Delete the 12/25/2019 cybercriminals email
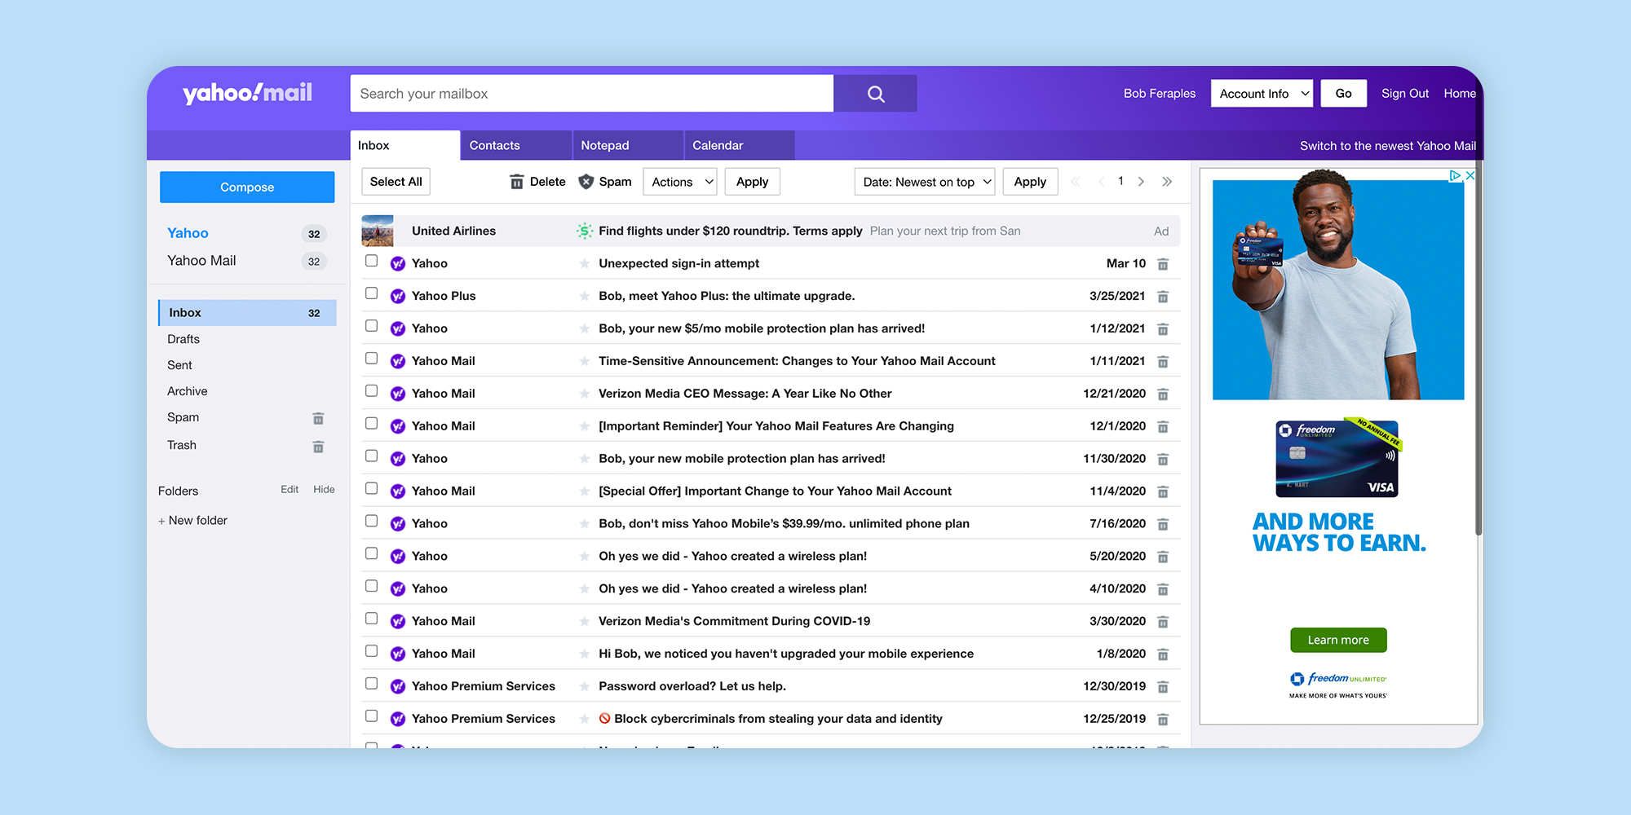 pos(1163,720)
